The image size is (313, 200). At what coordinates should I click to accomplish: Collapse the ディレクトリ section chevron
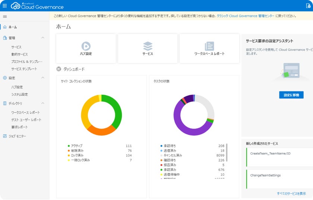[x=43, y=103]
